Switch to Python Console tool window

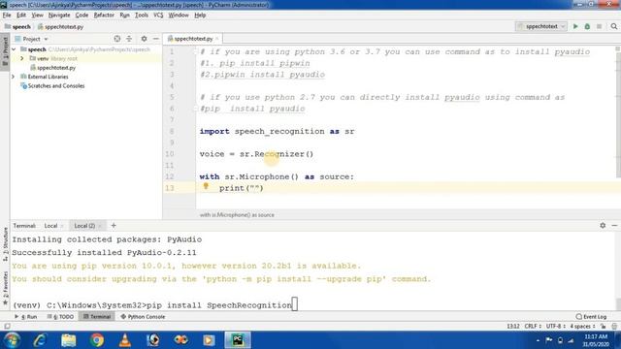(x=143, y=317)
